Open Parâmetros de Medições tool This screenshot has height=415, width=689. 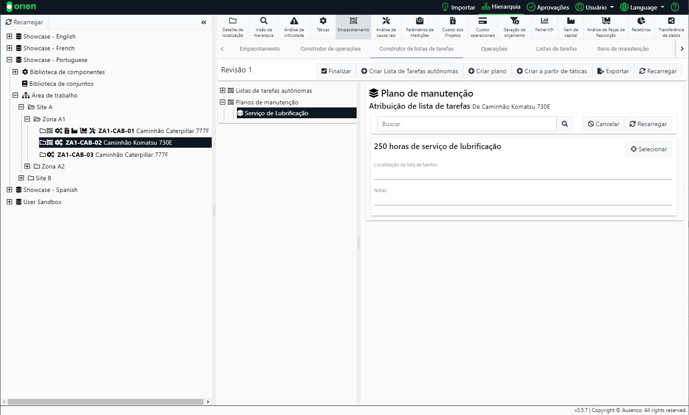click(420, 27)
